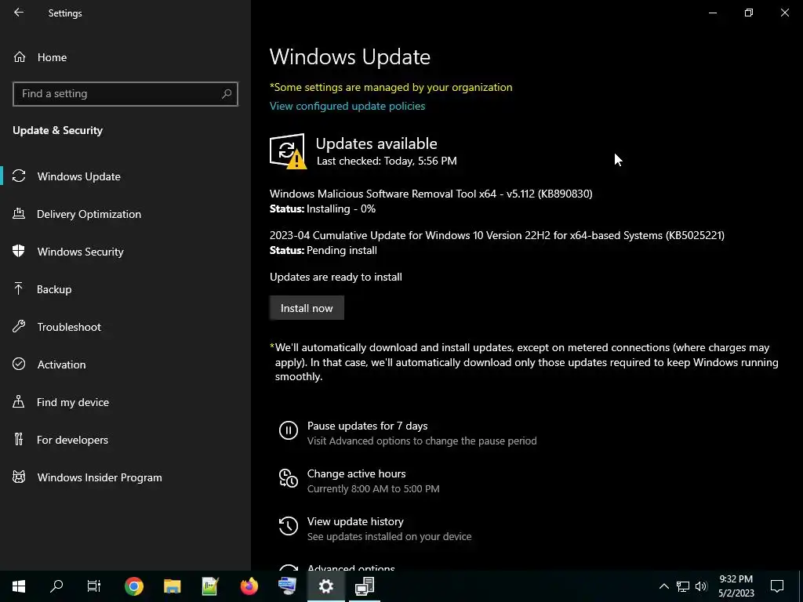Click View configured update policies link
The image size is (803, 602).
(x=347, y=106)
